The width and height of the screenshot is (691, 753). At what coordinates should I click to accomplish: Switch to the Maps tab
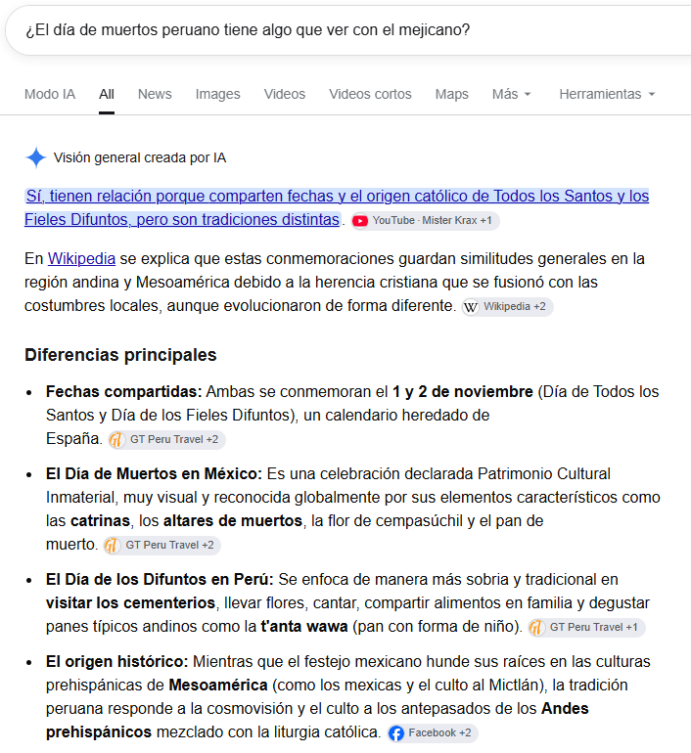pos(452,94)
